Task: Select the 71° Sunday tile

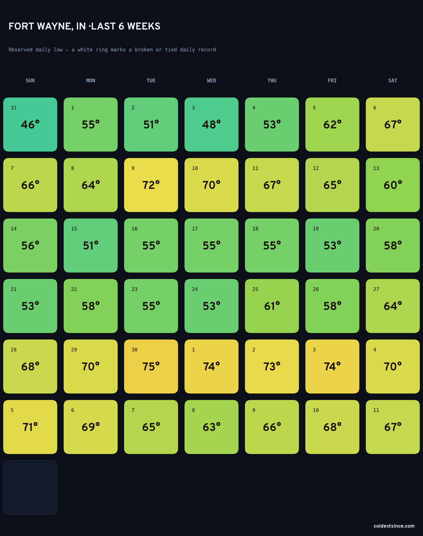Action: [30, 427]
